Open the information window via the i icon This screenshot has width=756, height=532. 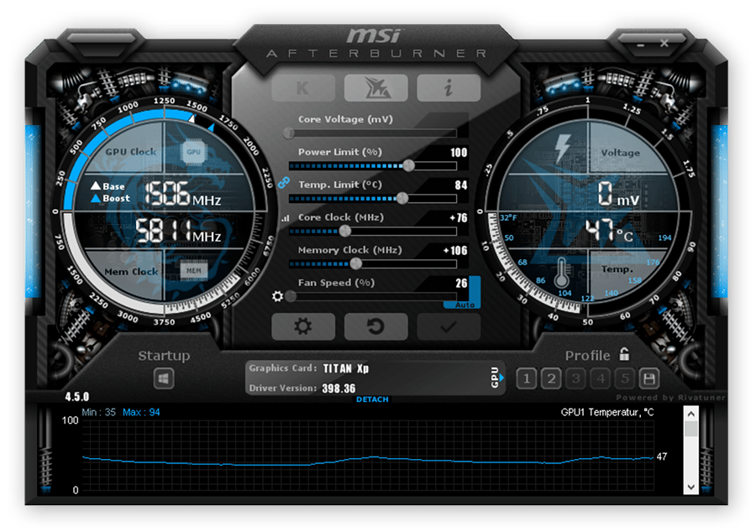(x=449, y=86)
